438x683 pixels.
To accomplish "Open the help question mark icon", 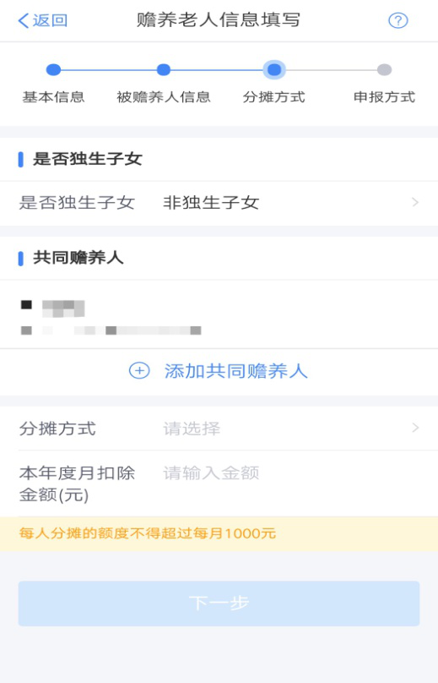I will pyautogui.click(x=398, y=20).
